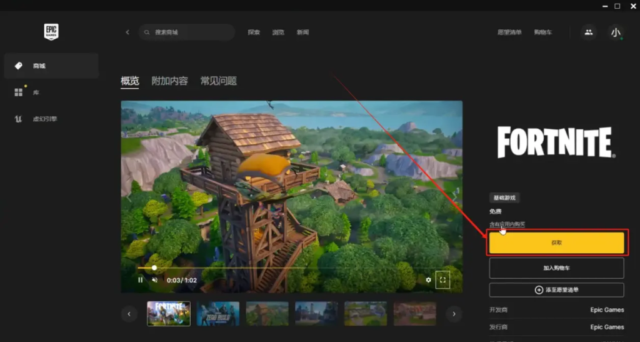Screen dimensions: 640x342
Task: Show next media with right arrow on video
Action: [x=454, y=197]
